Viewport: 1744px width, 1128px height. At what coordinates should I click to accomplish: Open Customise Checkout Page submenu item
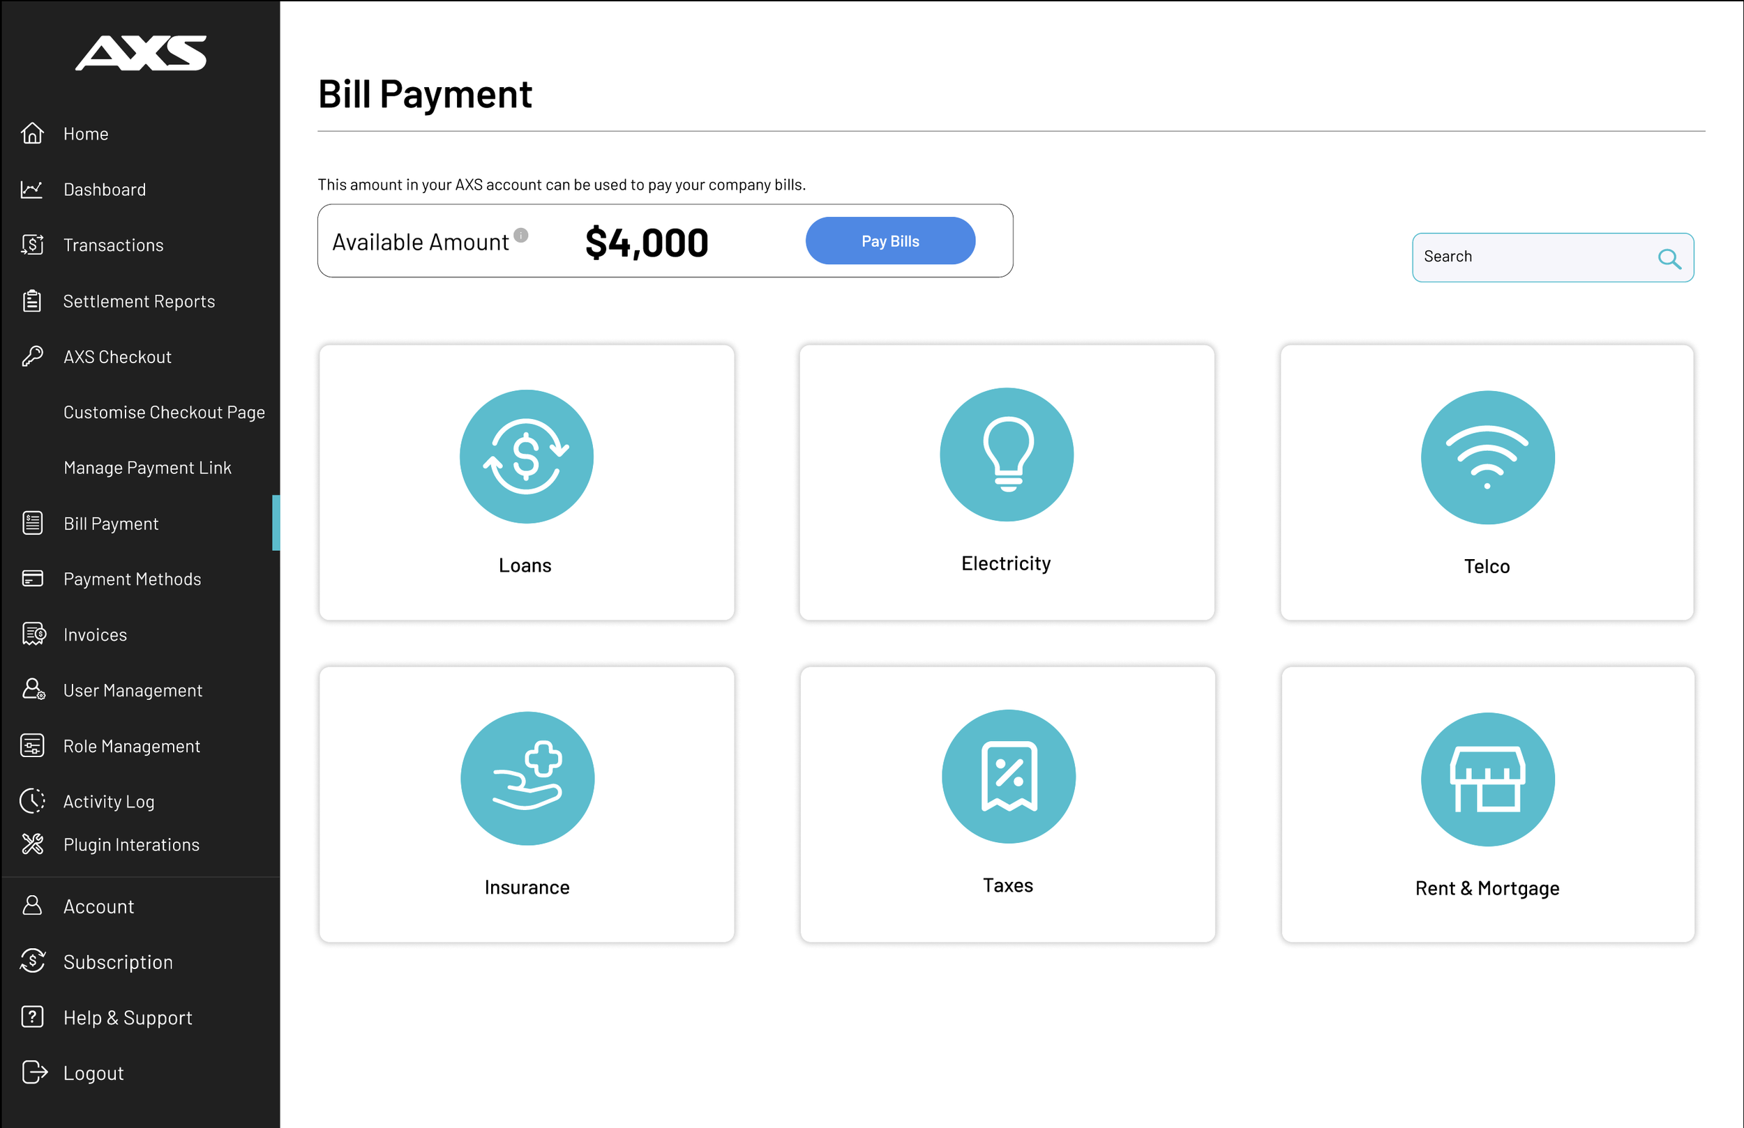click(163, 413)
